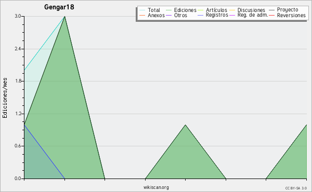Click the Anexos legend entry
312x192 pixels.
[152, 15]
